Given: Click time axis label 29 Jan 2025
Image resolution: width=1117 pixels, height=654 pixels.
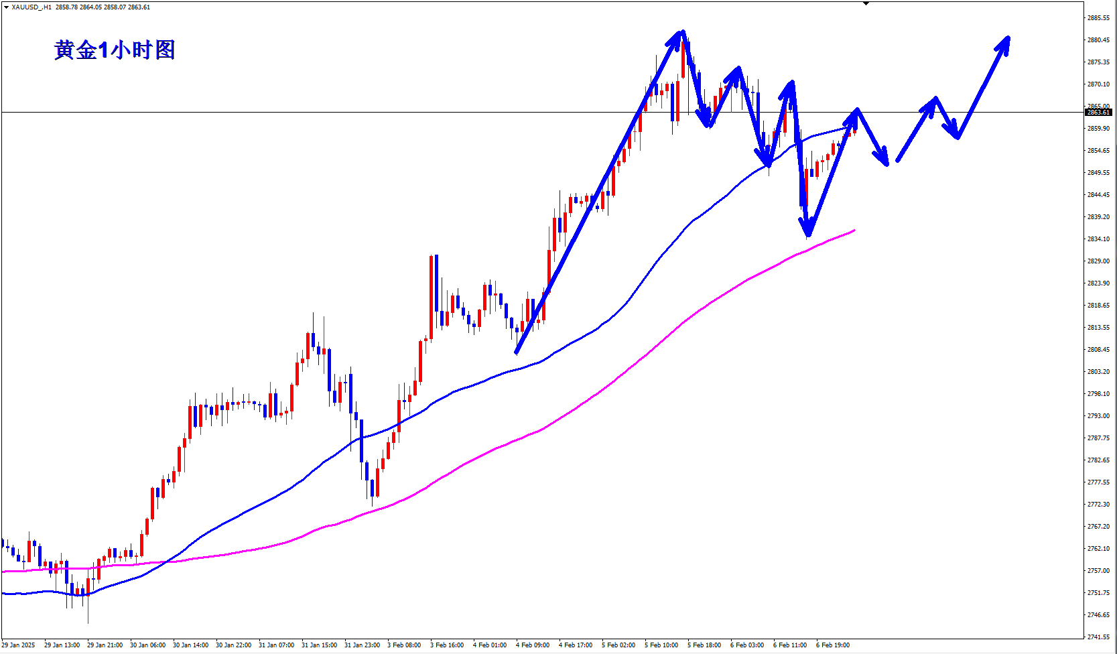Looking at the screenshot, I should pos(18,645).
